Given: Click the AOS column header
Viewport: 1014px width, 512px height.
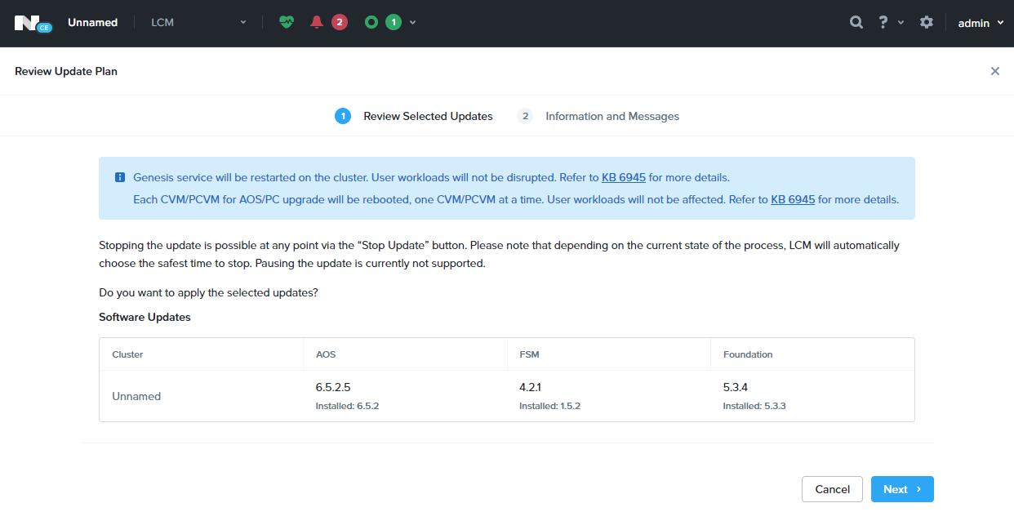Looking at the screenshot, I should pos(326,354).
